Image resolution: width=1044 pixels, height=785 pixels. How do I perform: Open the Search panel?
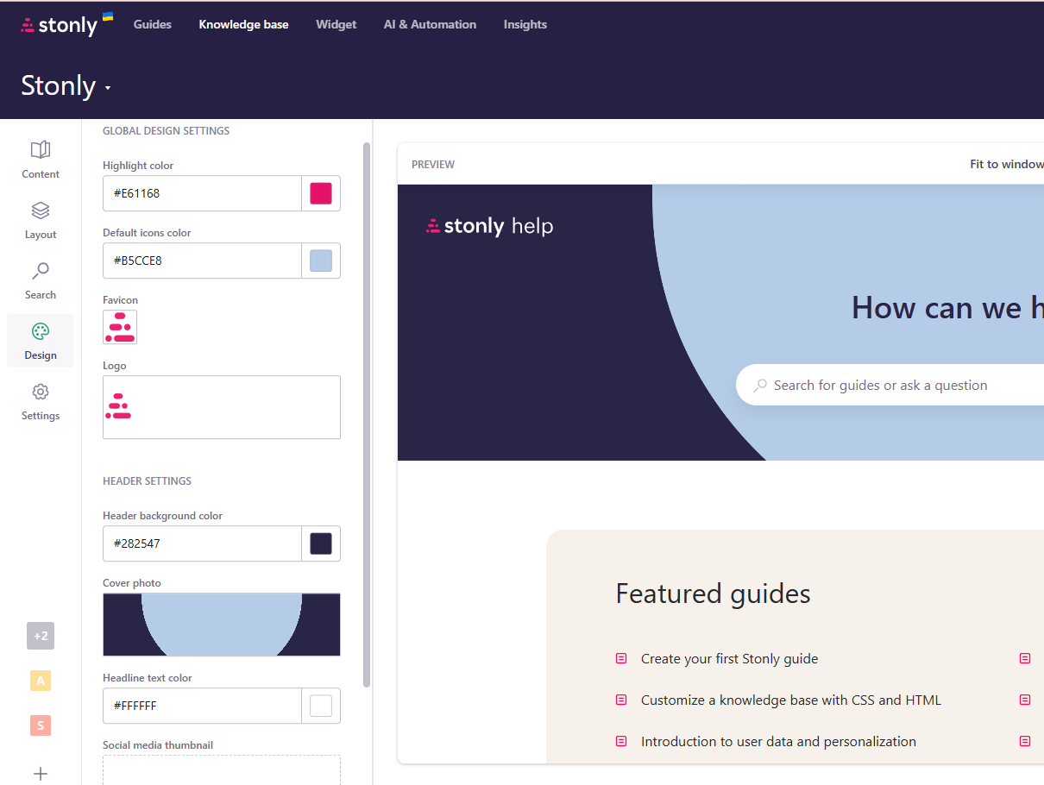point(40,279)
